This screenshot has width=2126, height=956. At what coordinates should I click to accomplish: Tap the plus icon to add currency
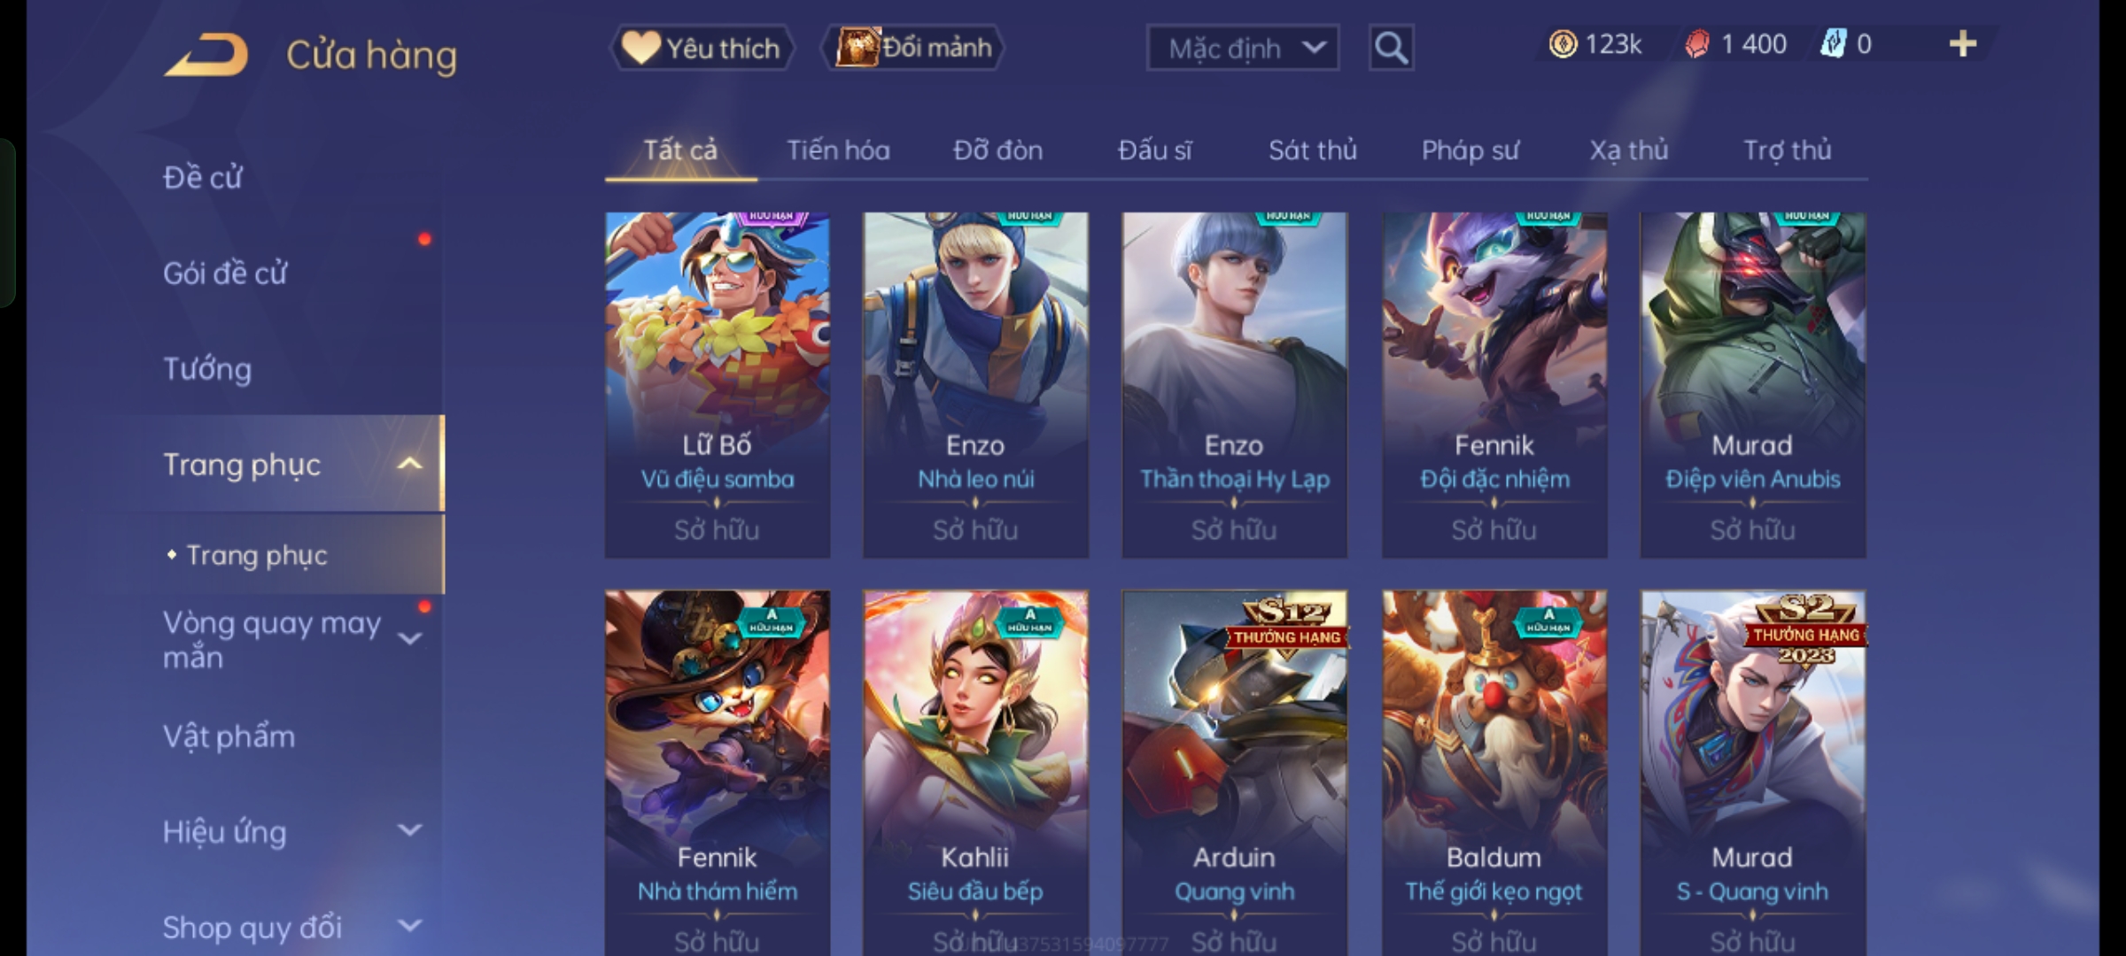1963,44
